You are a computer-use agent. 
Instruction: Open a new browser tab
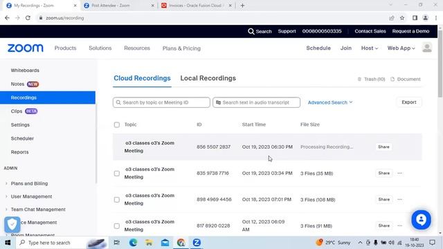(242, 6)
